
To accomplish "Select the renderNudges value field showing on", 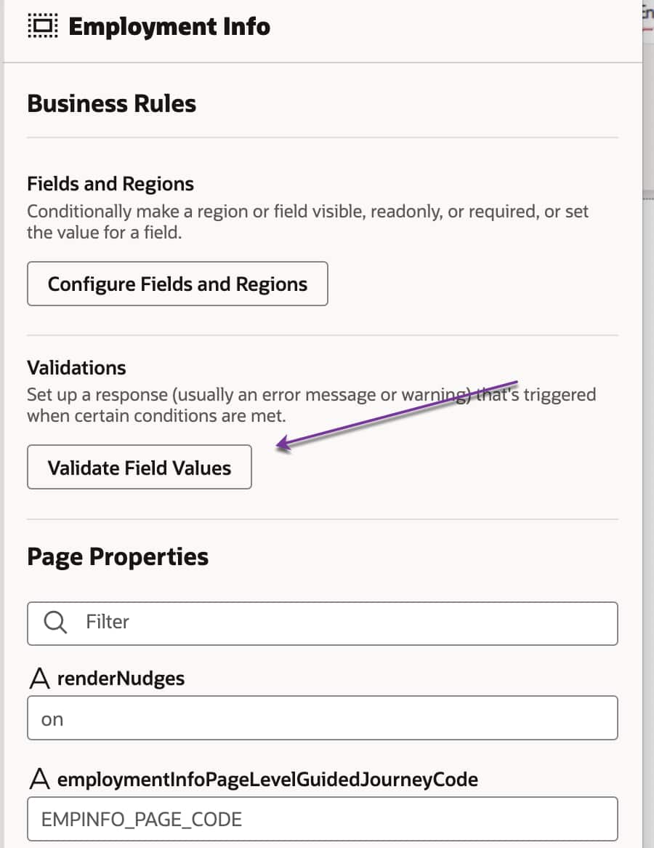I will click(x=322, y=718).
